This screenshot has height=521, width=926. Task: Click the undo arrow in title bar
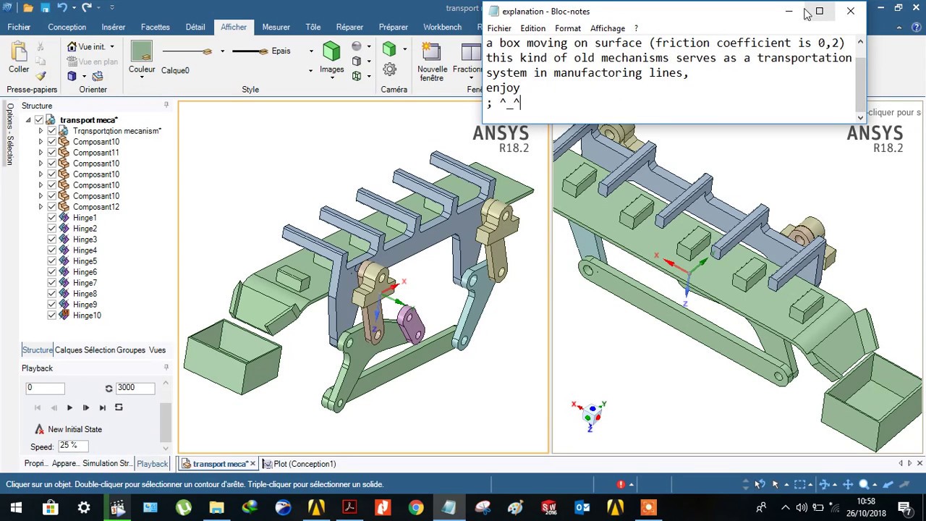click(x=62, y=8)
